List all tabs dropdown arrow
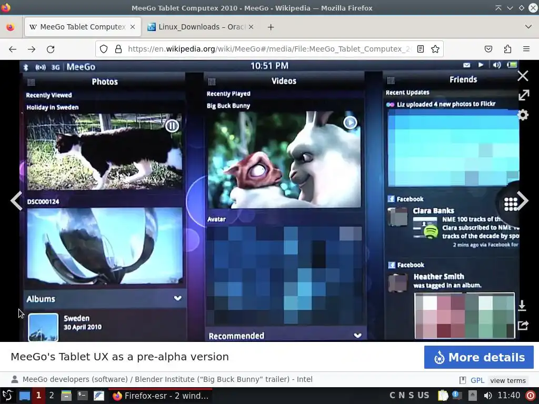This screenshot has width=539, height=404. click(x=528, y=27)
